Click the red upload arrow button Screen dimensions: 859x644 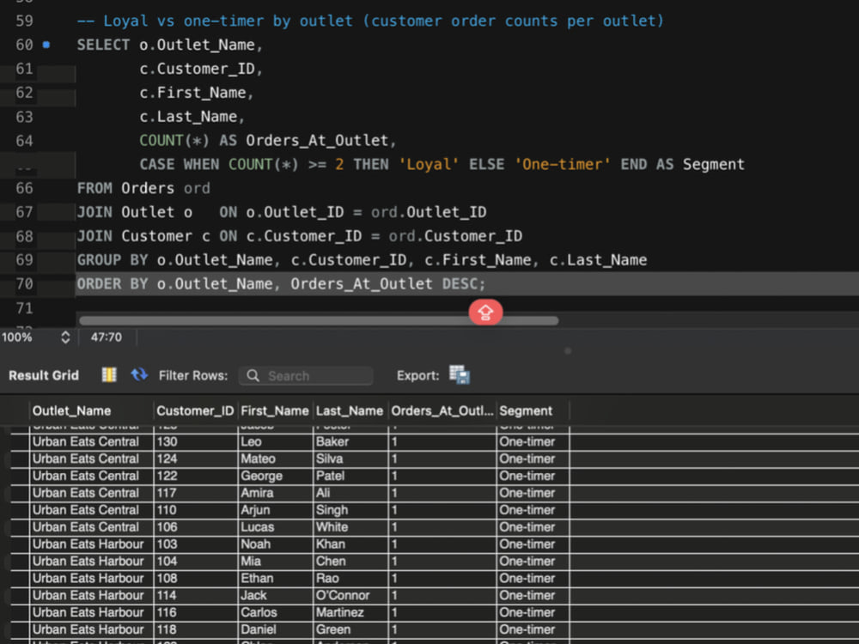485,313
